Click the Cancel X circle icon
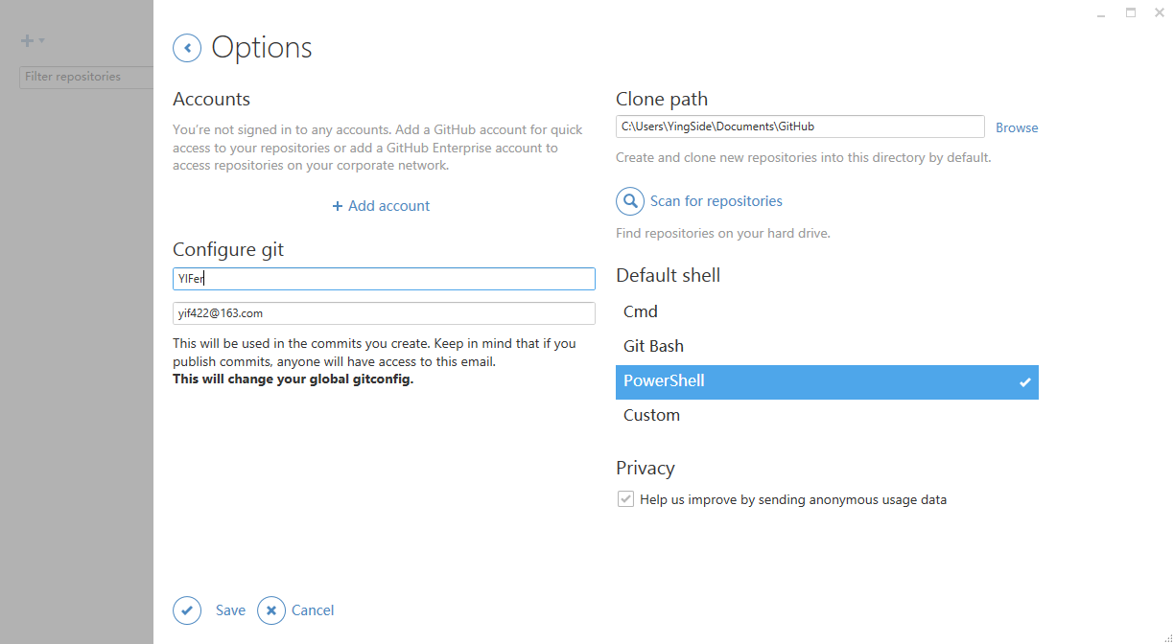The height and width of the screenshot is (644, 1174). pos(271,610)
